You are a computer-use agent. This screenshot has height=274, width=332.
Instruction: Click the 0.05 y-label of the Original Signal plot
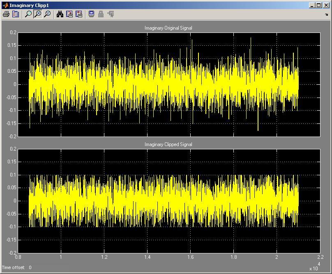tap(12, 71)
